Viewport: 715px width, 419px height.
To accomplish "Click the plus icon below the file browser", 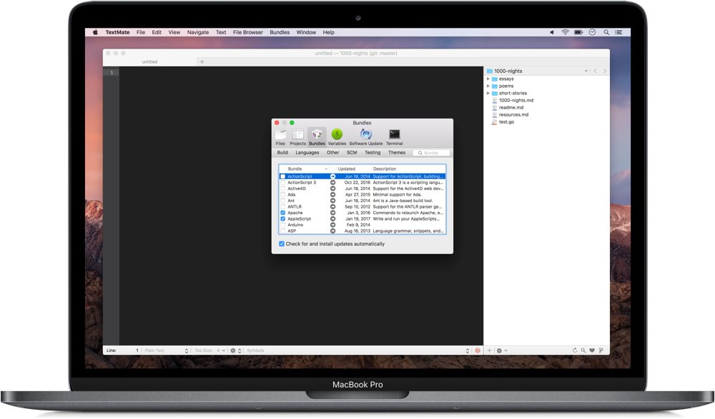I will 489,350.
